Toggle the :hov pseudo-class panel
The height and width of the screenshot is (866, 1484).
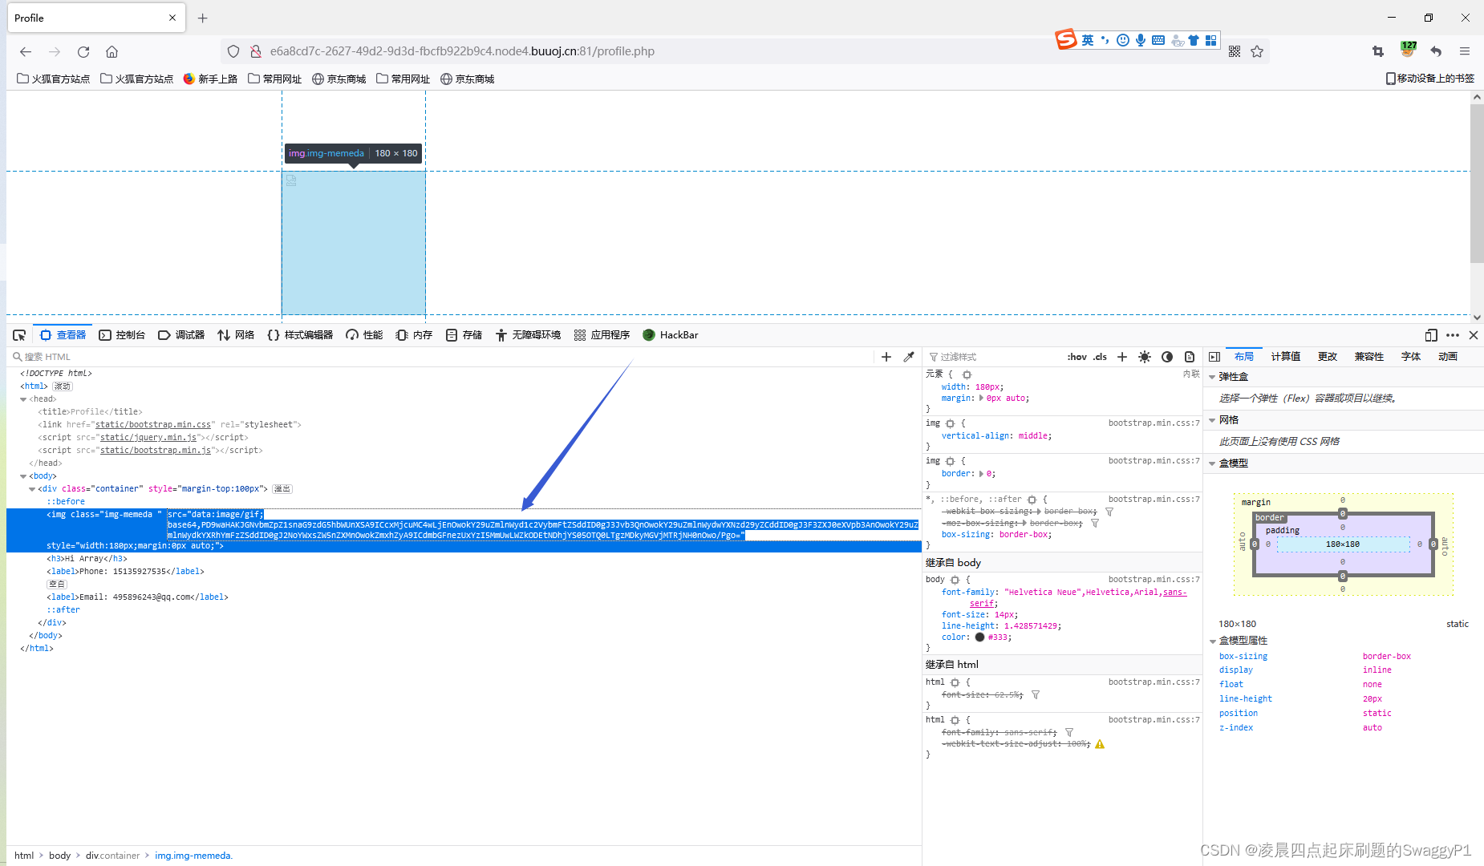1077,357
